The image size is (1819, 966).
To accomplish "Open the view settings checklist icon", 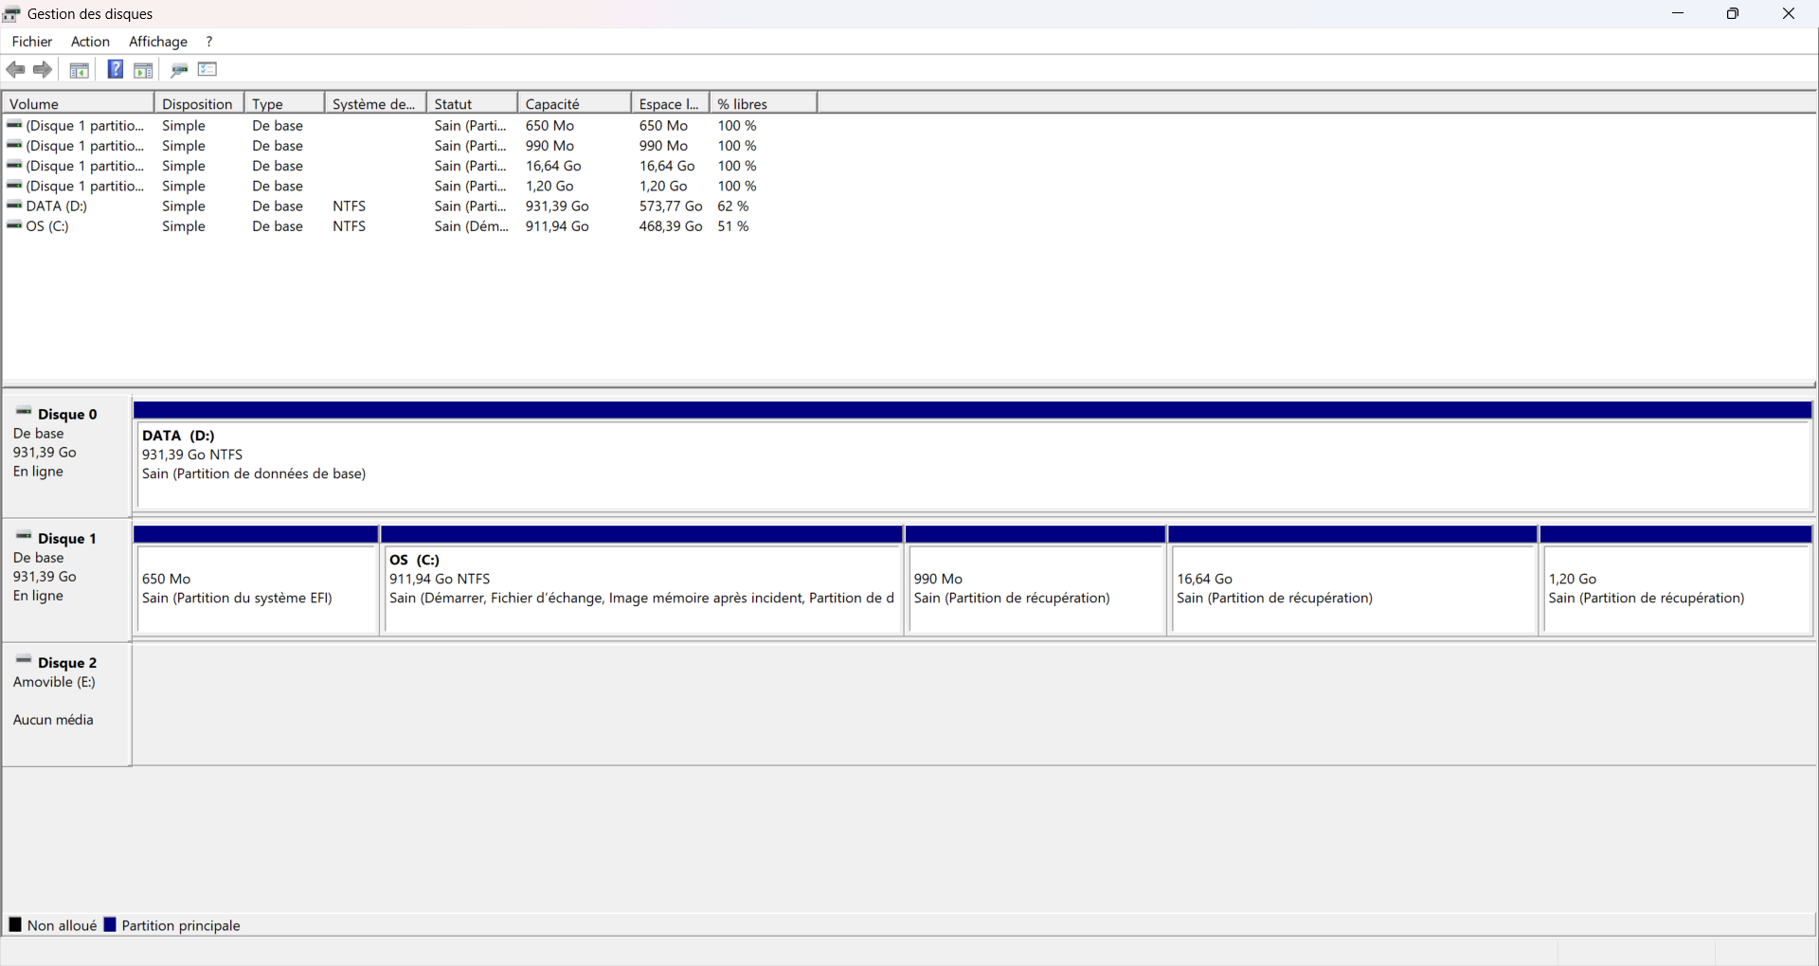I will [x=207, y=69].
